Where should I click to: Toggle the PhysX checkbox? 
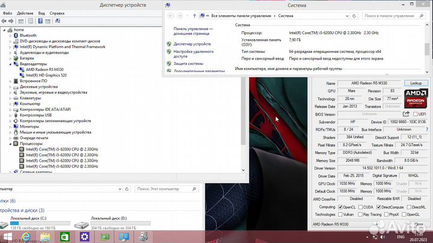[x=386, y=215]
